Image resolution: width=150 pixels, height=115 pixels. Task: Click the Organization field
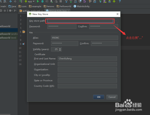click(x=87, y=70)
